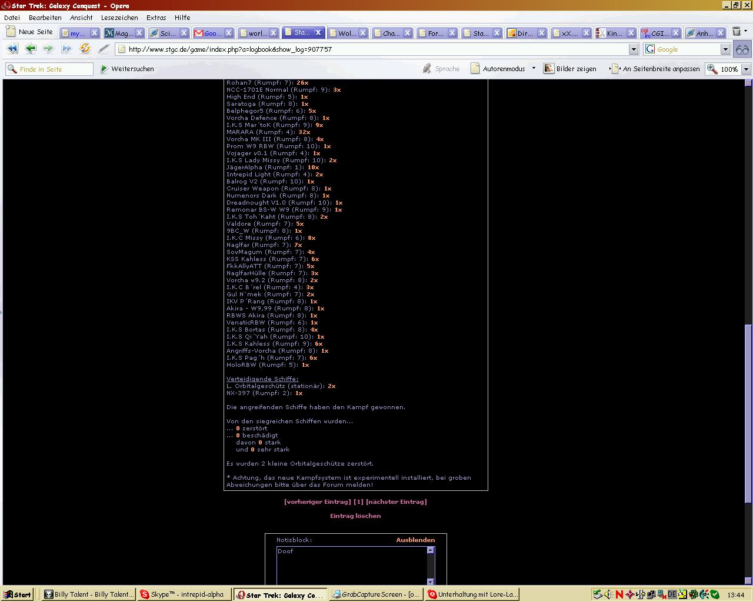
Task: Click the page vertical scrollbar thumb
Action: 748,413
